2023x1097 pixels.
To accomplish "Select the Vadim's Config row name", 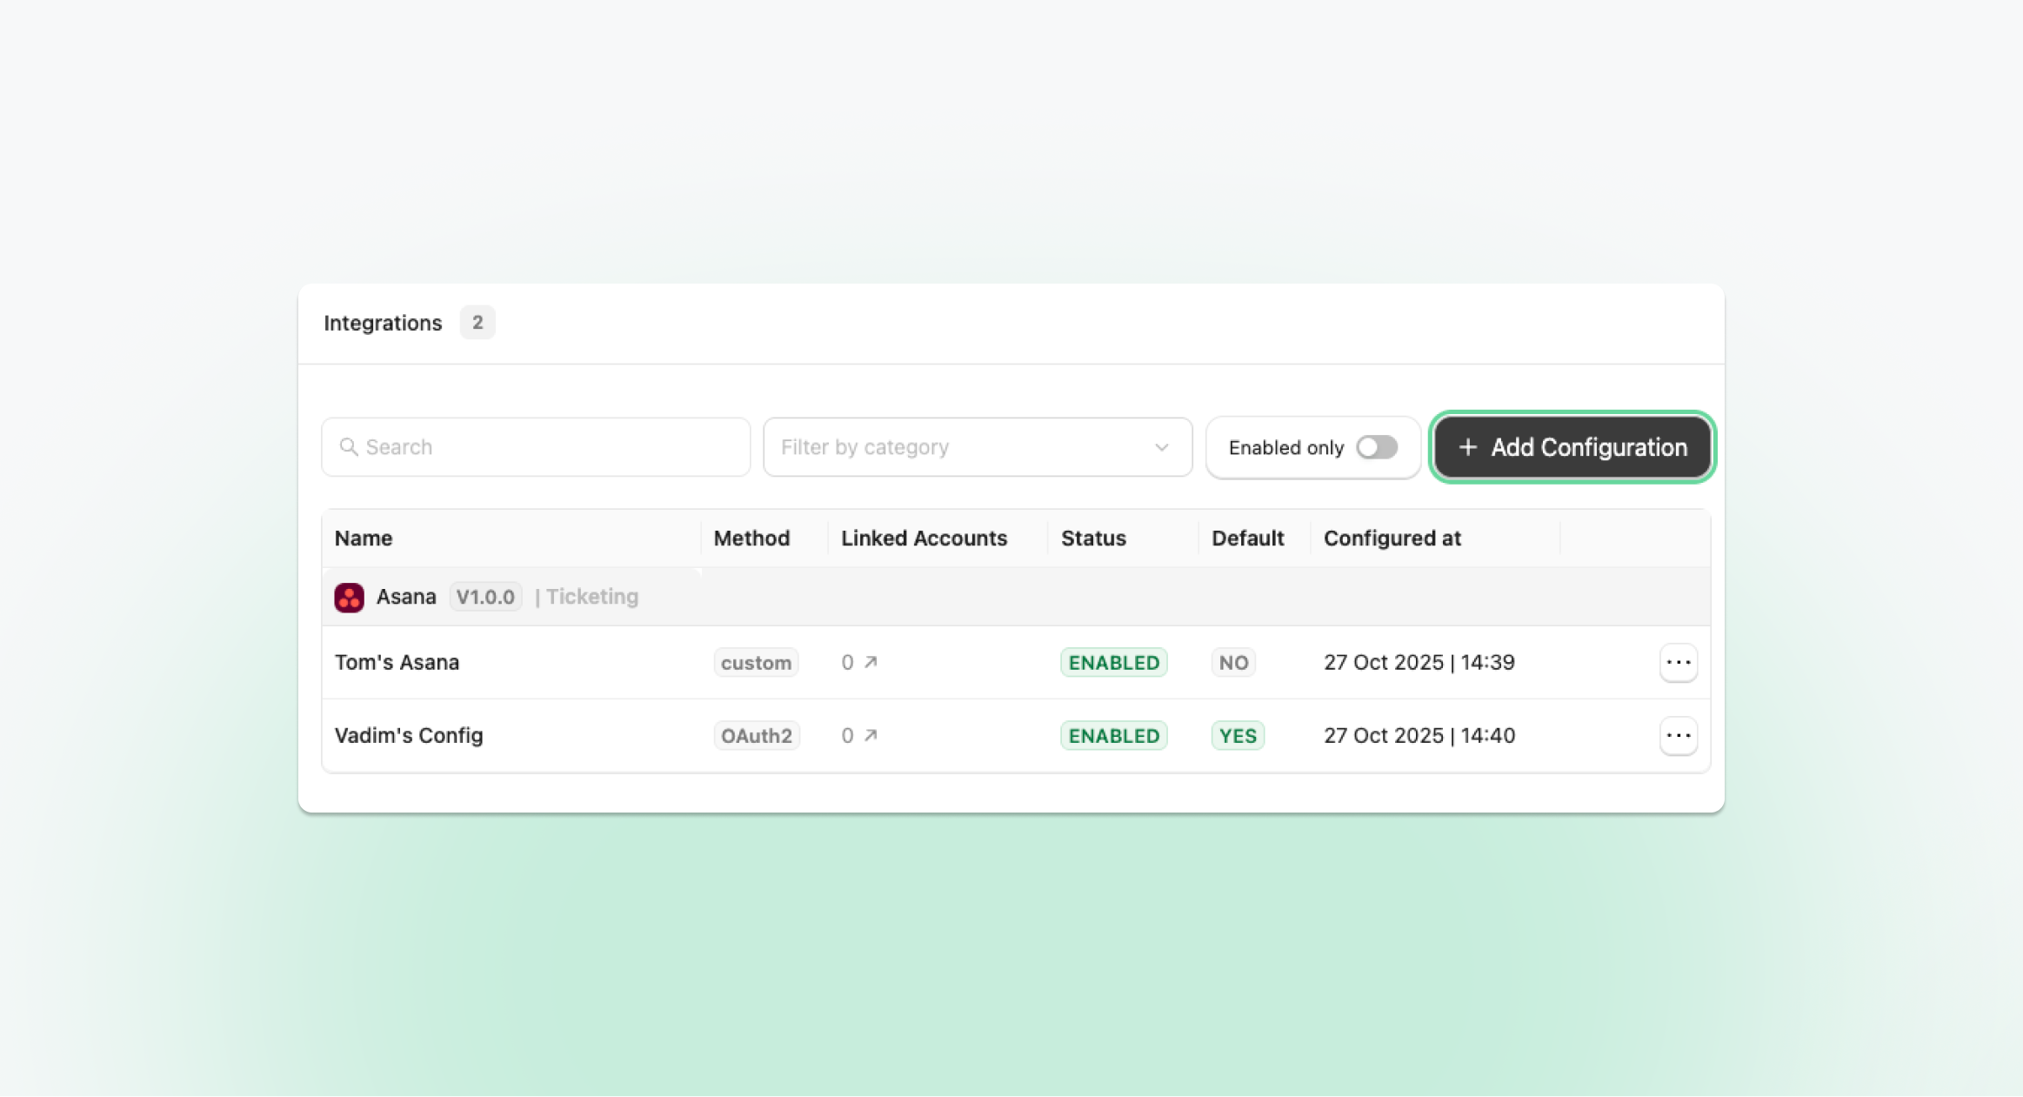I will click(x=409, y=735).
